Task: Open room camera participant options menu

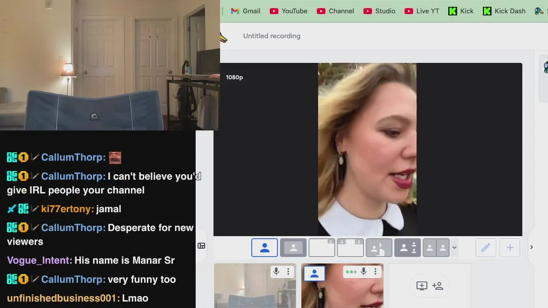Action: (x=288, y=271)
